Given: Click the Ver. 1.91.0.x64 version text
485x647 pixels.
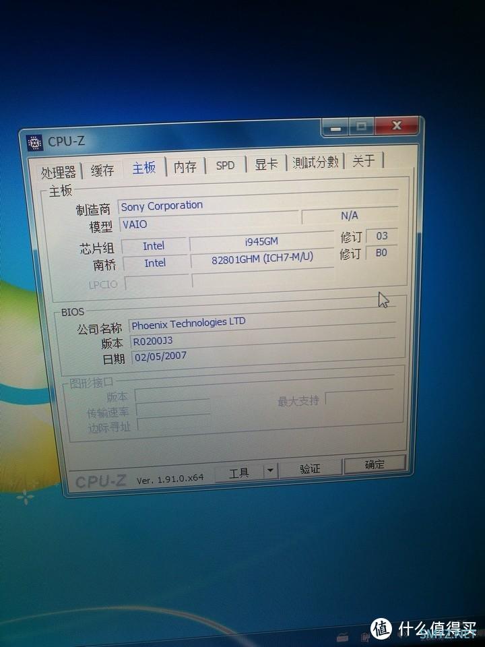Looking at the screenshot, I should [x=170, y=479].
